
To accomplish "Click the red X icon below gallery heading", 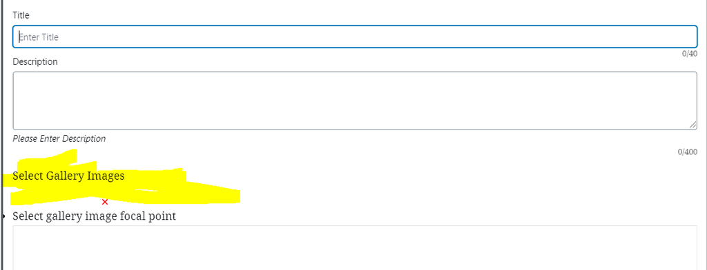I will 105,202.
